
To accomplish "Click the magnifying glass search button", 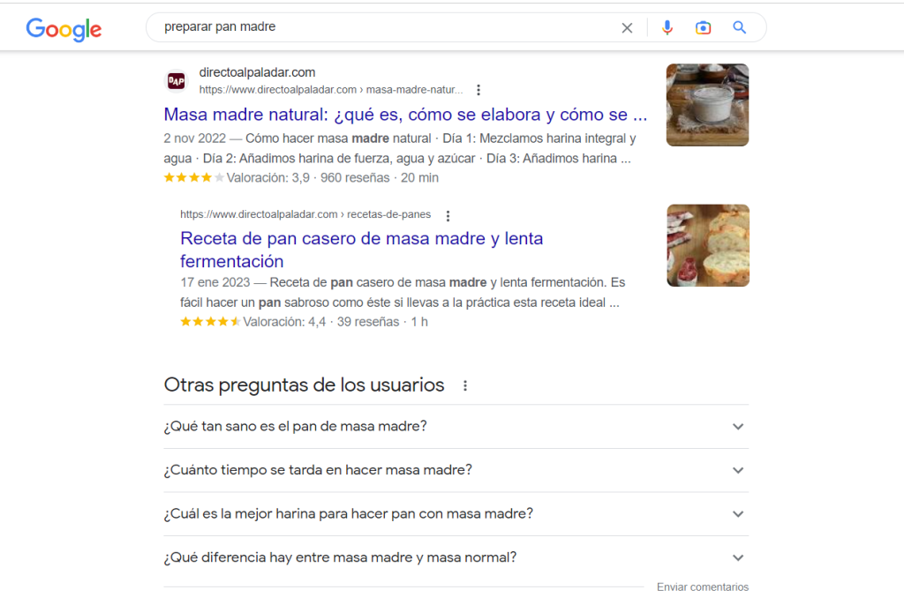I will click(x=739, y=27).
